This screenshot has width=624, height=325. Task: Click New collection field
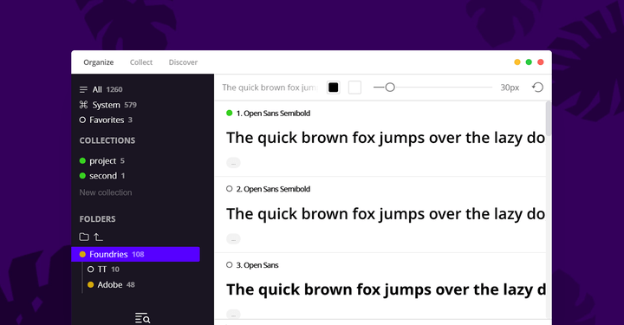(x=106, y=192)
